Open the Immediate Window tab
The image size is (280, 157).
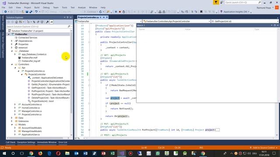tap(47, 142)
